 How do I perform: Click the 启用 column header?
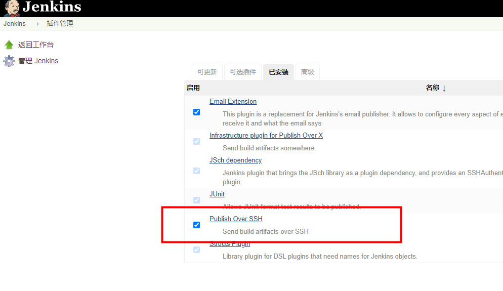pyautogui.click(x=193, y=88)
